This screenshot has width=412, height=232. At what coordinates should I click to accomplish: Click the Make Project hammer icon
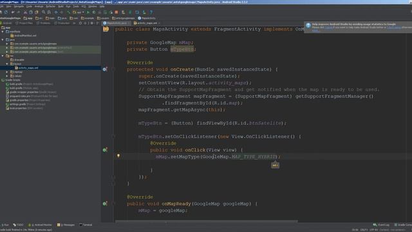coord(68,12)
